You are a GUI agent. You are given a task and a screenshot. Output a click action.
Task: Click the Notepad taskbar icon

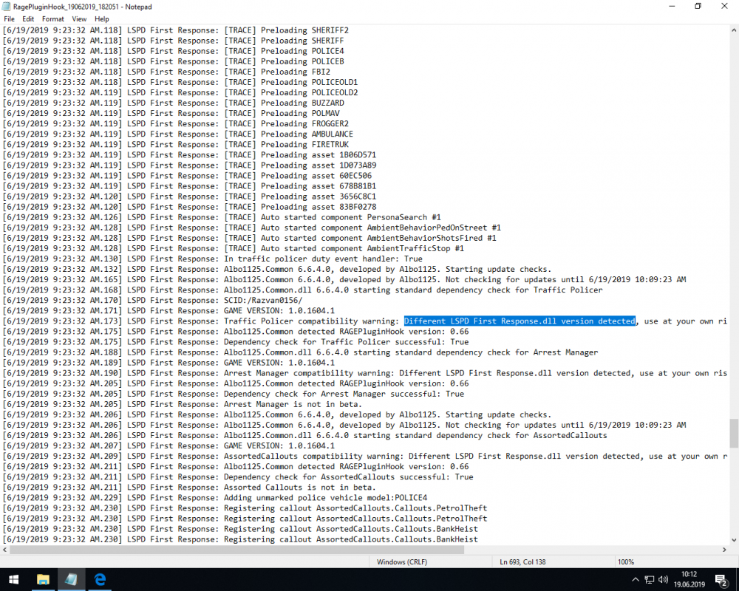(71, 580)
